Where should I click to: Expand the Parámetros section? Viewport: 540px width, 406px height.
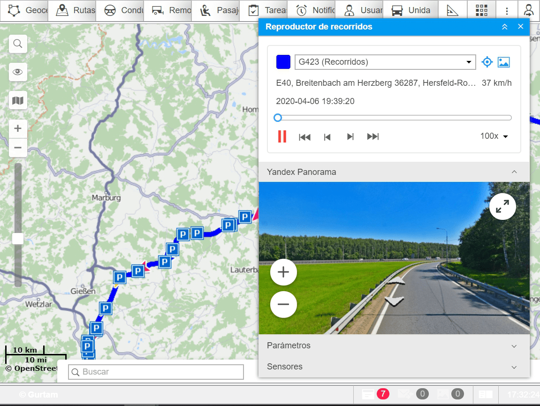tap(394, 346)
